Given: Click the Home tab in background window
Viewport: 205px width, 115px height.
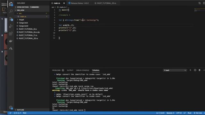Looking at the screenshot, I should click(4, 4).
